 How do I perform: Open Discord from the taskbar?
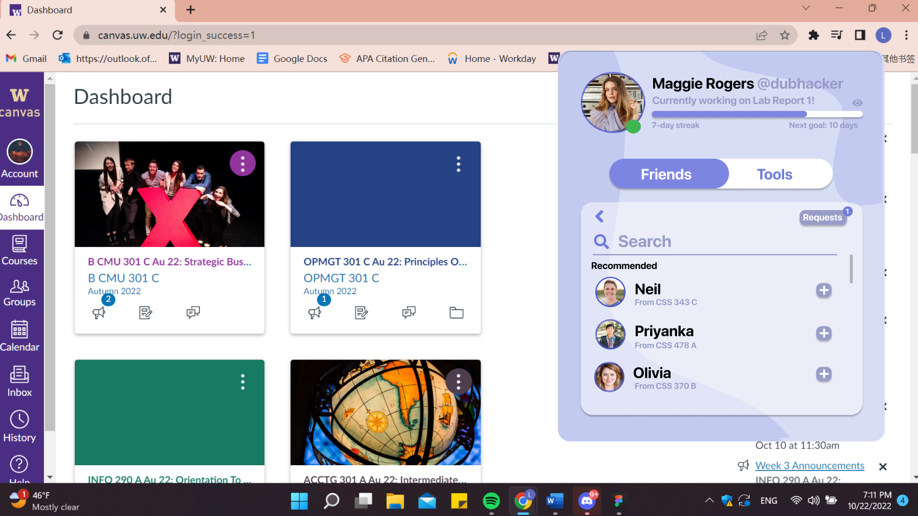point(587,501)
